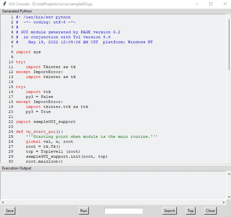Click the Generated Python vertical scrollbar thumb
231x217 pixels.
coord(229,44)
